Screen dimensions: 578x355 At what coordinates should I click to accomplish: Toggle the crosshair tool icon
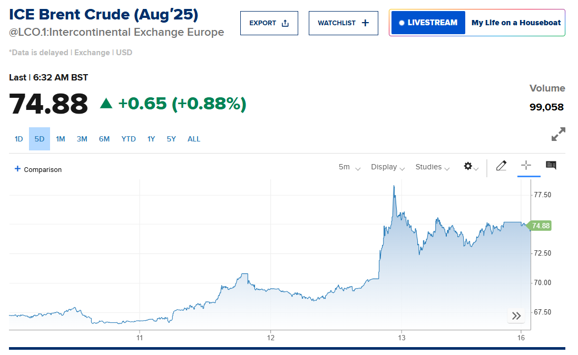(x=526, y=166)
